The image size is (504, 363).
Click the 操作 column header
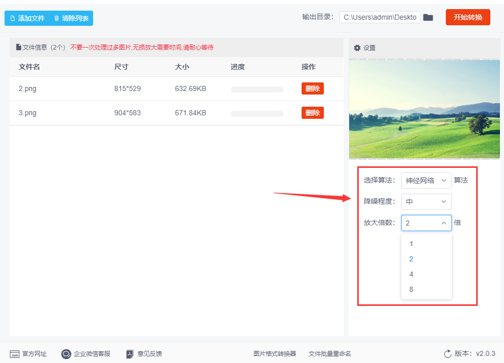click(x=309, y=67)
